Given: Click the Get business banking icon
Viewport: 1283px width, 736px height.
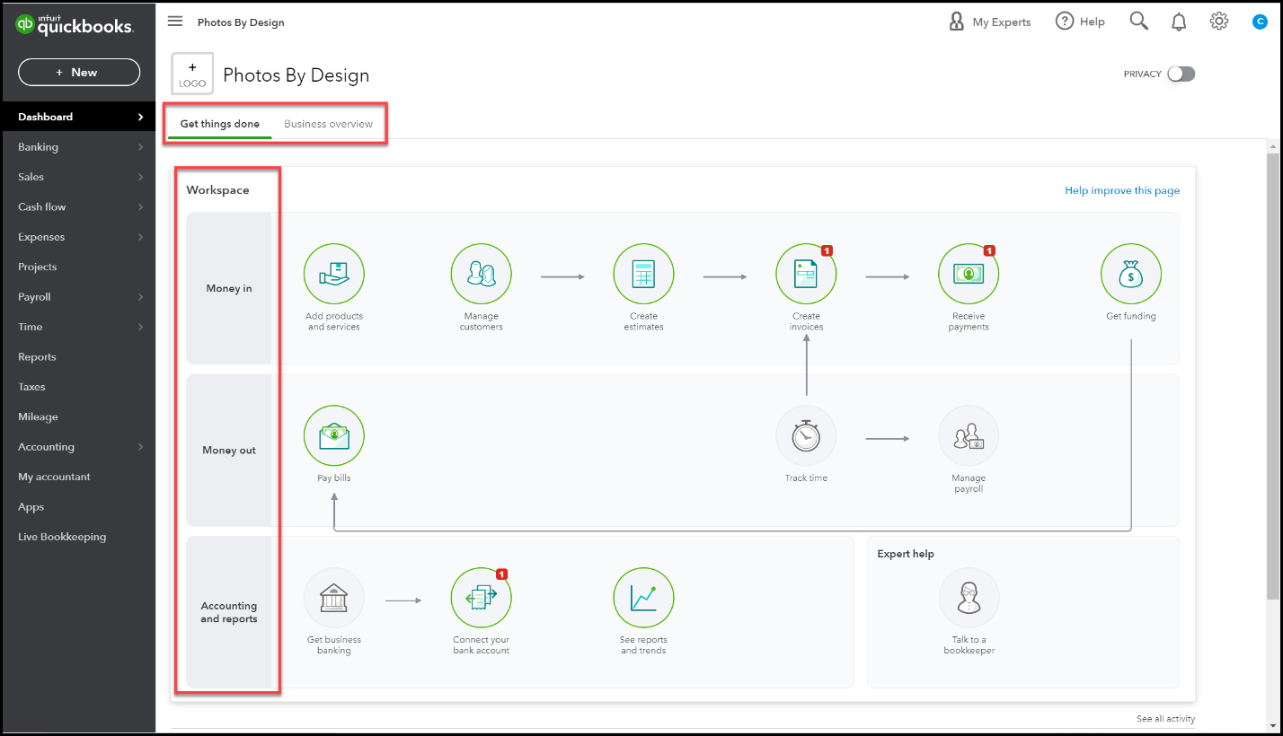Looking at the screenshot, I should click(x=334, y=598).
